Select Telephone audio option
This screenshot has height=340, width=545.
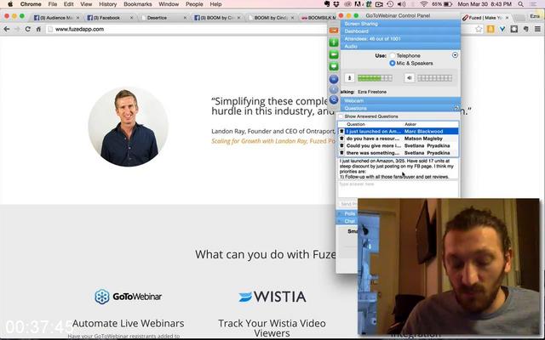pyautogui.click(x=393, y=55)
